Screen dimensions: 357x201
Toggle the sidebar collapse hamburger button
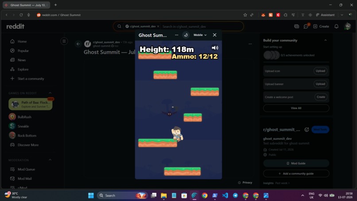(x=64, y=41)
